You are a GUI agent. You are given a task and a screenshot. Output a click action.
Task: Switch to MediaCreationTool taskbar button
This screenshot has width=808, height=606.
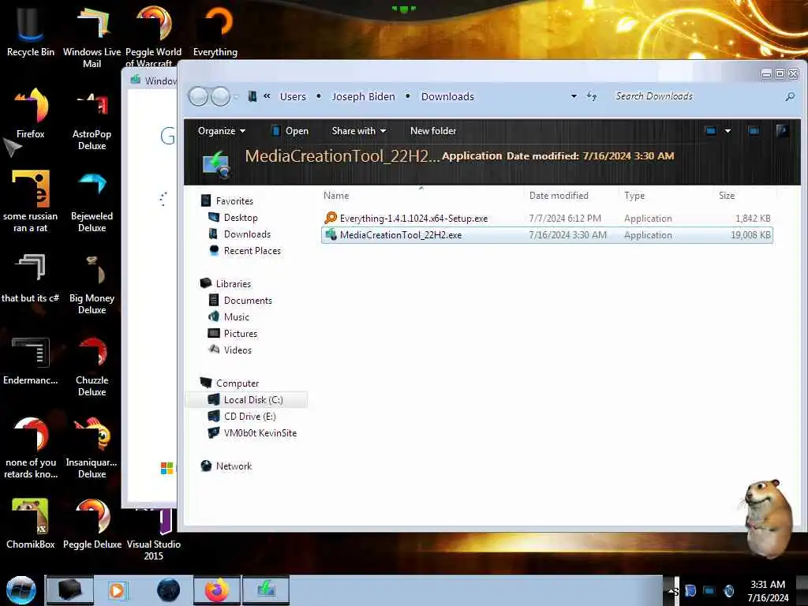pyautogui.click(x=266, y=590)
